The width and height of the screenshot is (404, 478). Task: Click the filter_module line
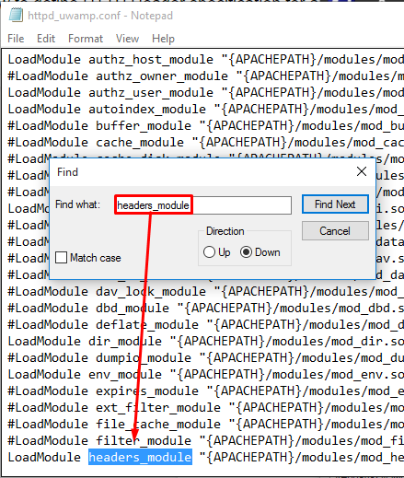coord(205,440)
